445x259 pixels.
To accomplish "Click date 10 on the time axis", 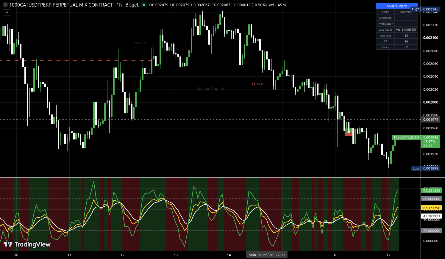I will click(16, 255).
